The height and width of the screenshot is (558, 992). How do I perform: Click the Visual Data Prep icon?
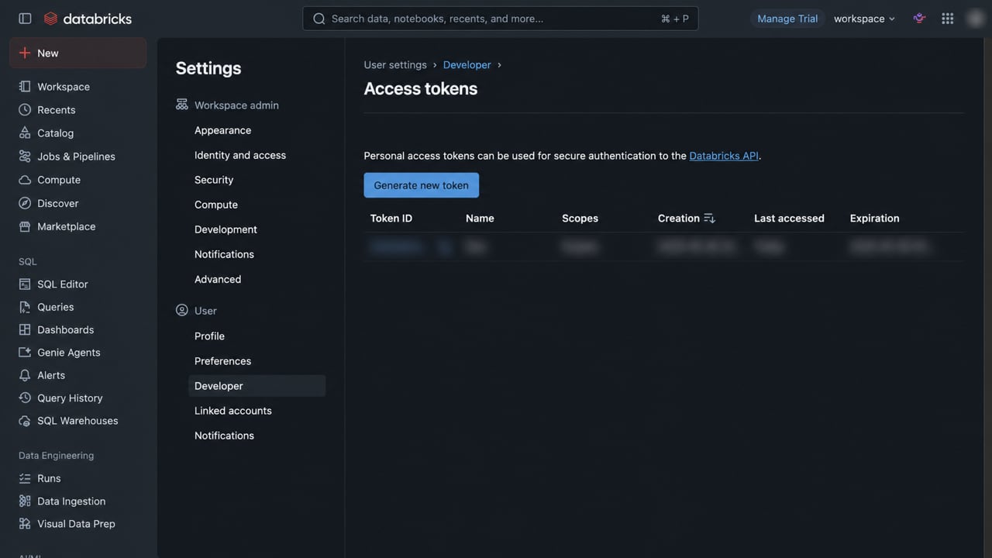click(x=25, y=524)
